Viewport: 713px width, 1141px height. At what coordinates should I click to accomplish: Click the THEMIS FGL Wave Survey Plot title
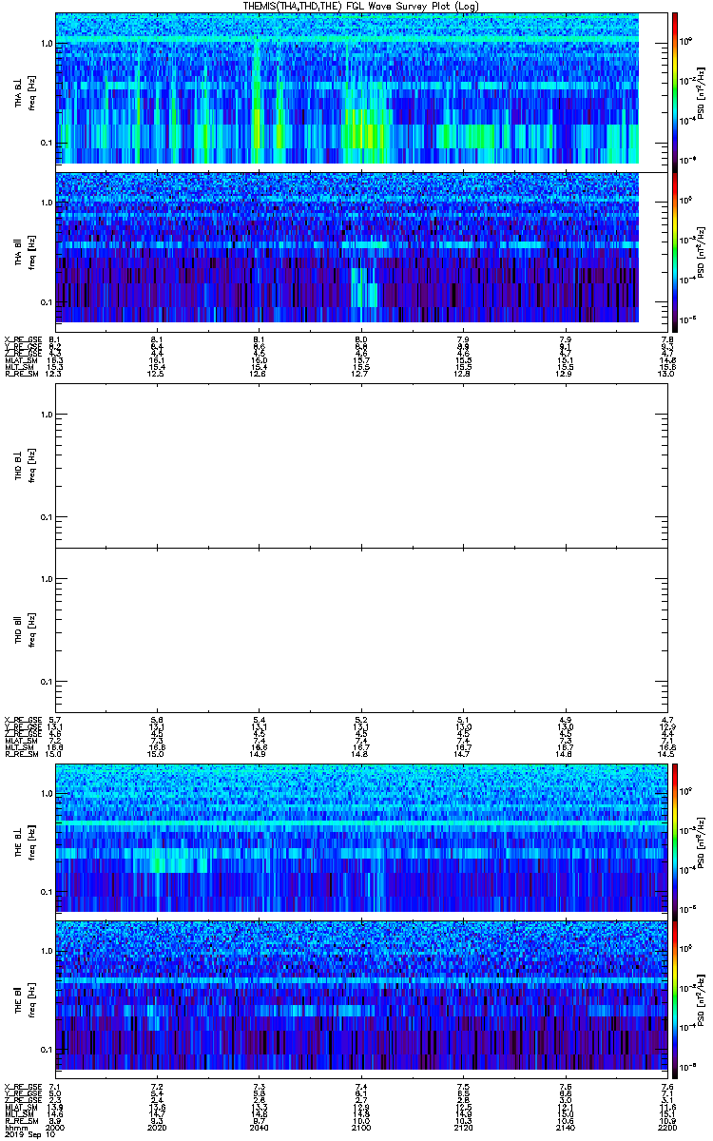tap(363, 6)
